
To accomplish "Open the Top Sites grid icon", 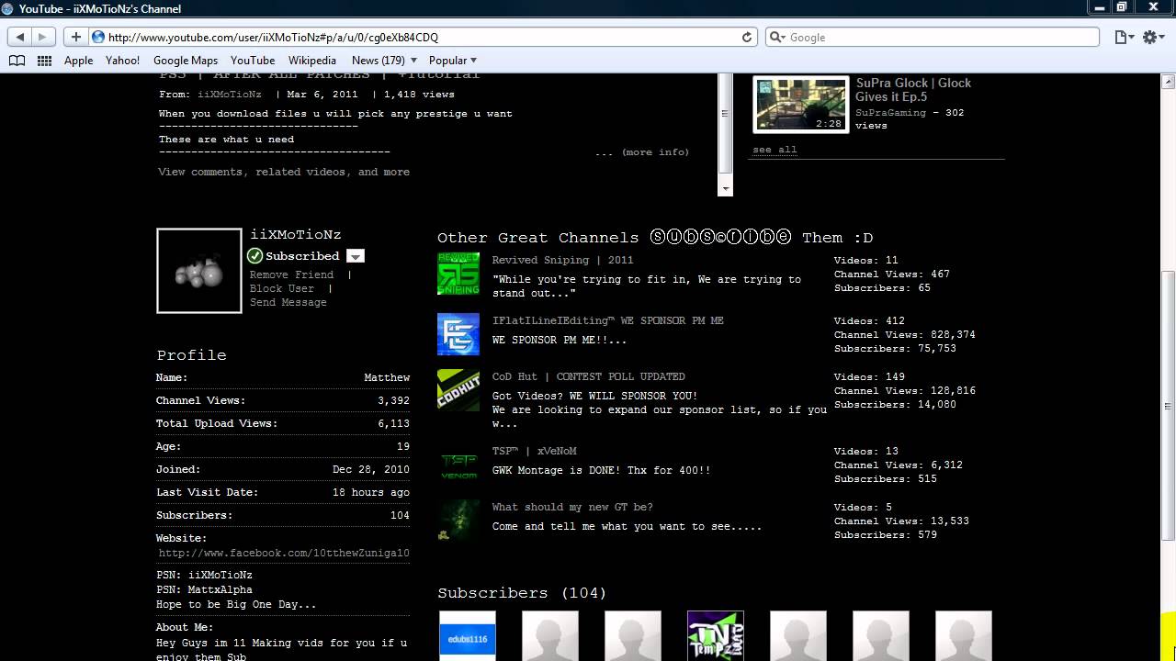I will pyautogui.click(x=44, y=61).
